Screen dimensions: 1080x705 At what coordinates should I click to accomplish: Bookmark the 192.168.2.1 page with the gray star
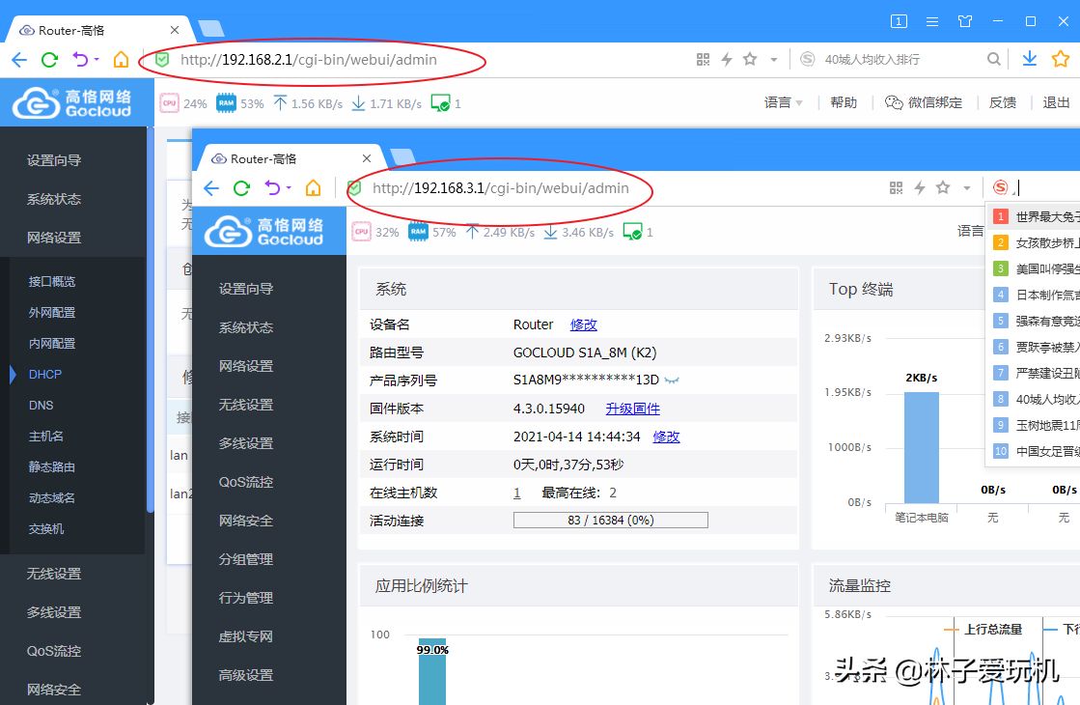[750, 59]
